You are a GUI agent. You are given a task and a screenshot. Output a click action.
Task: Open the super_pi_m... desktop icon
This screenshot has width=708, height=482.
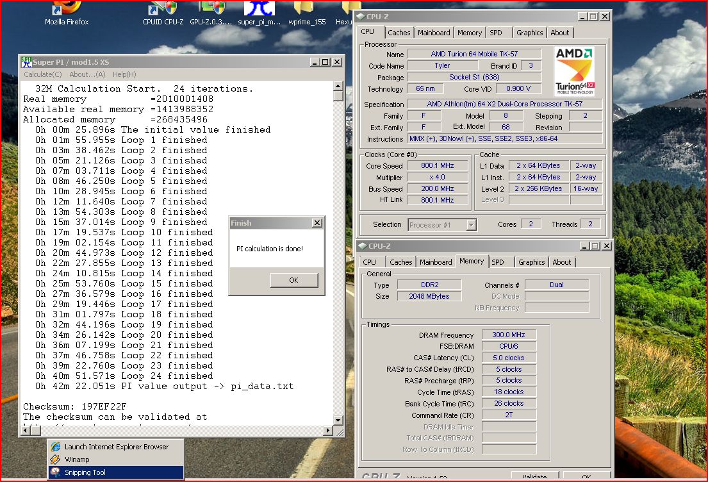pyautogui.click(x=259, y=13)
